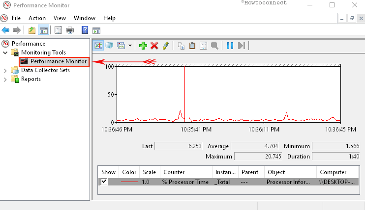Select the % Processor Time counter text

pos(185,182)
